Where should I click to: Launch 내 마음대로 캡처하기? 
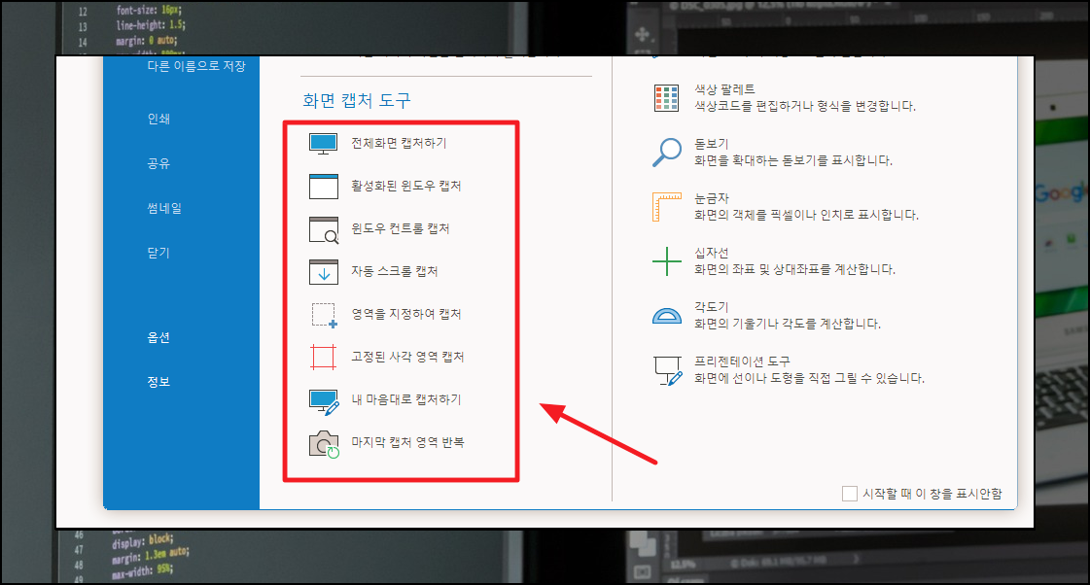406,399
